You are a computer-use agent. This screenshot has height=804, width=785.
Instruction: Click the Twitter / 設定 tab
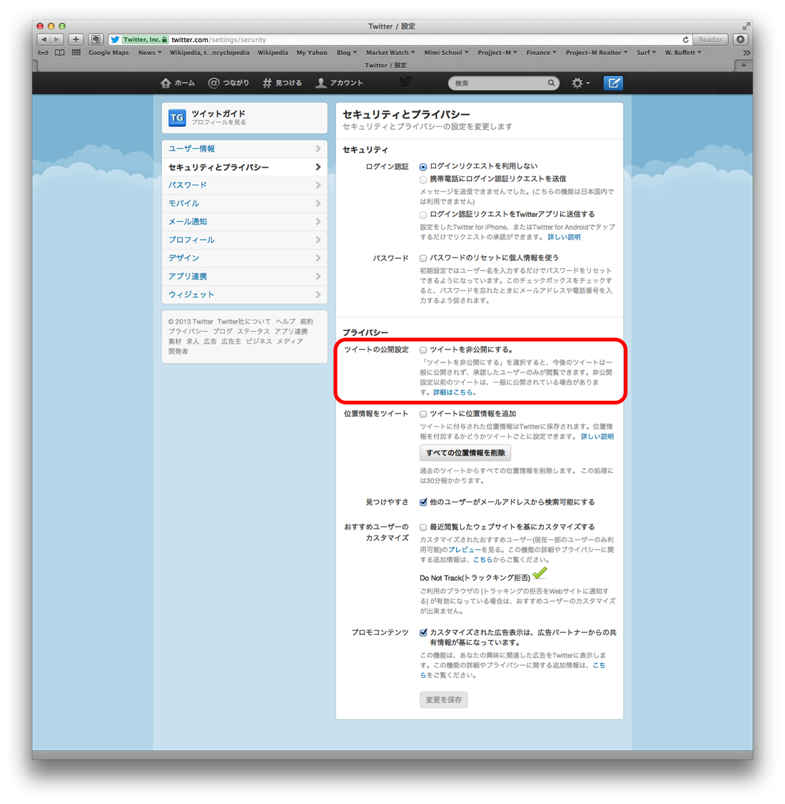[x=385, y=65]
